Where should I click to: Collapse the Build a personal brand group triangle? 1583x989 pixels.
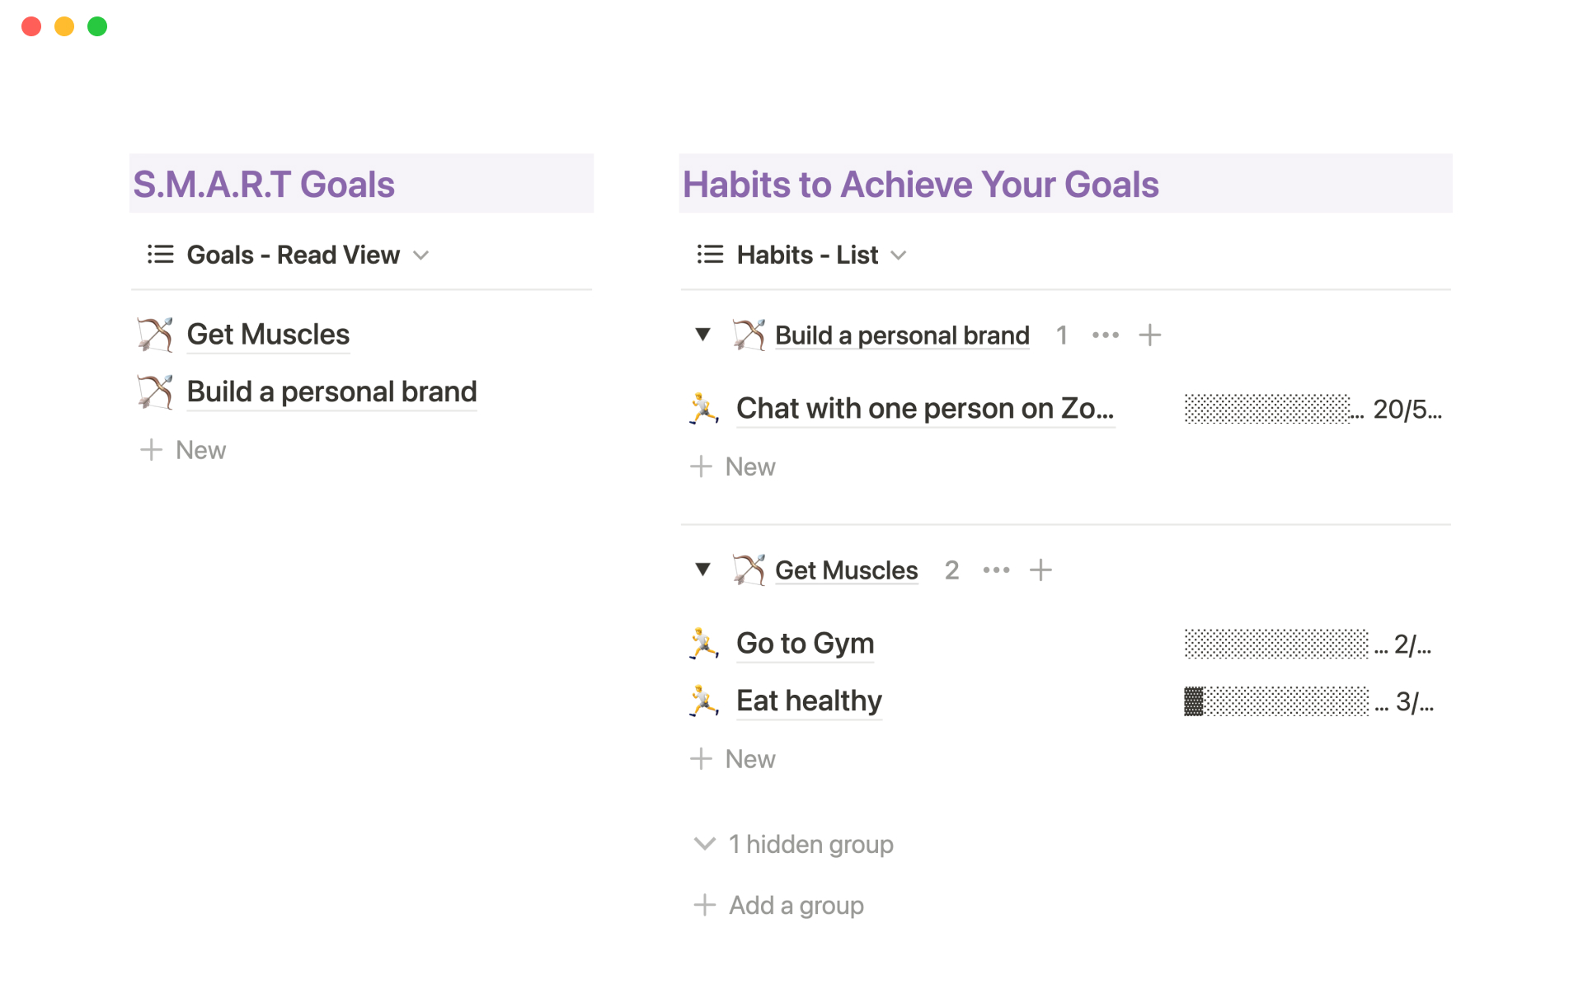[x=702, y=335]
